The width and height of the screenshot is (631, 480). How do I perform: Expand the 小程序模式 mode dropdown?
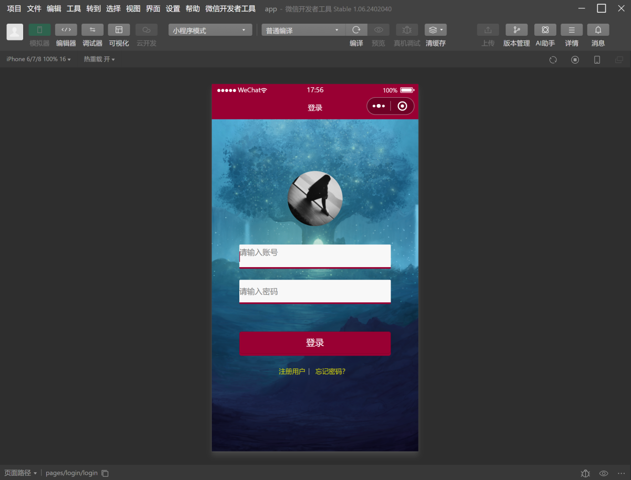(x=210, y=30)
